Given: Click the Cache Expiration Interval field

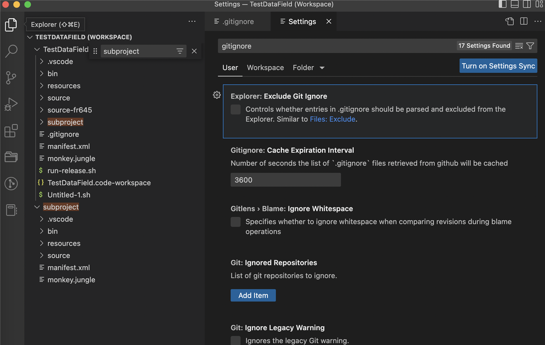Looking at the screenshot, I should 285,180.
